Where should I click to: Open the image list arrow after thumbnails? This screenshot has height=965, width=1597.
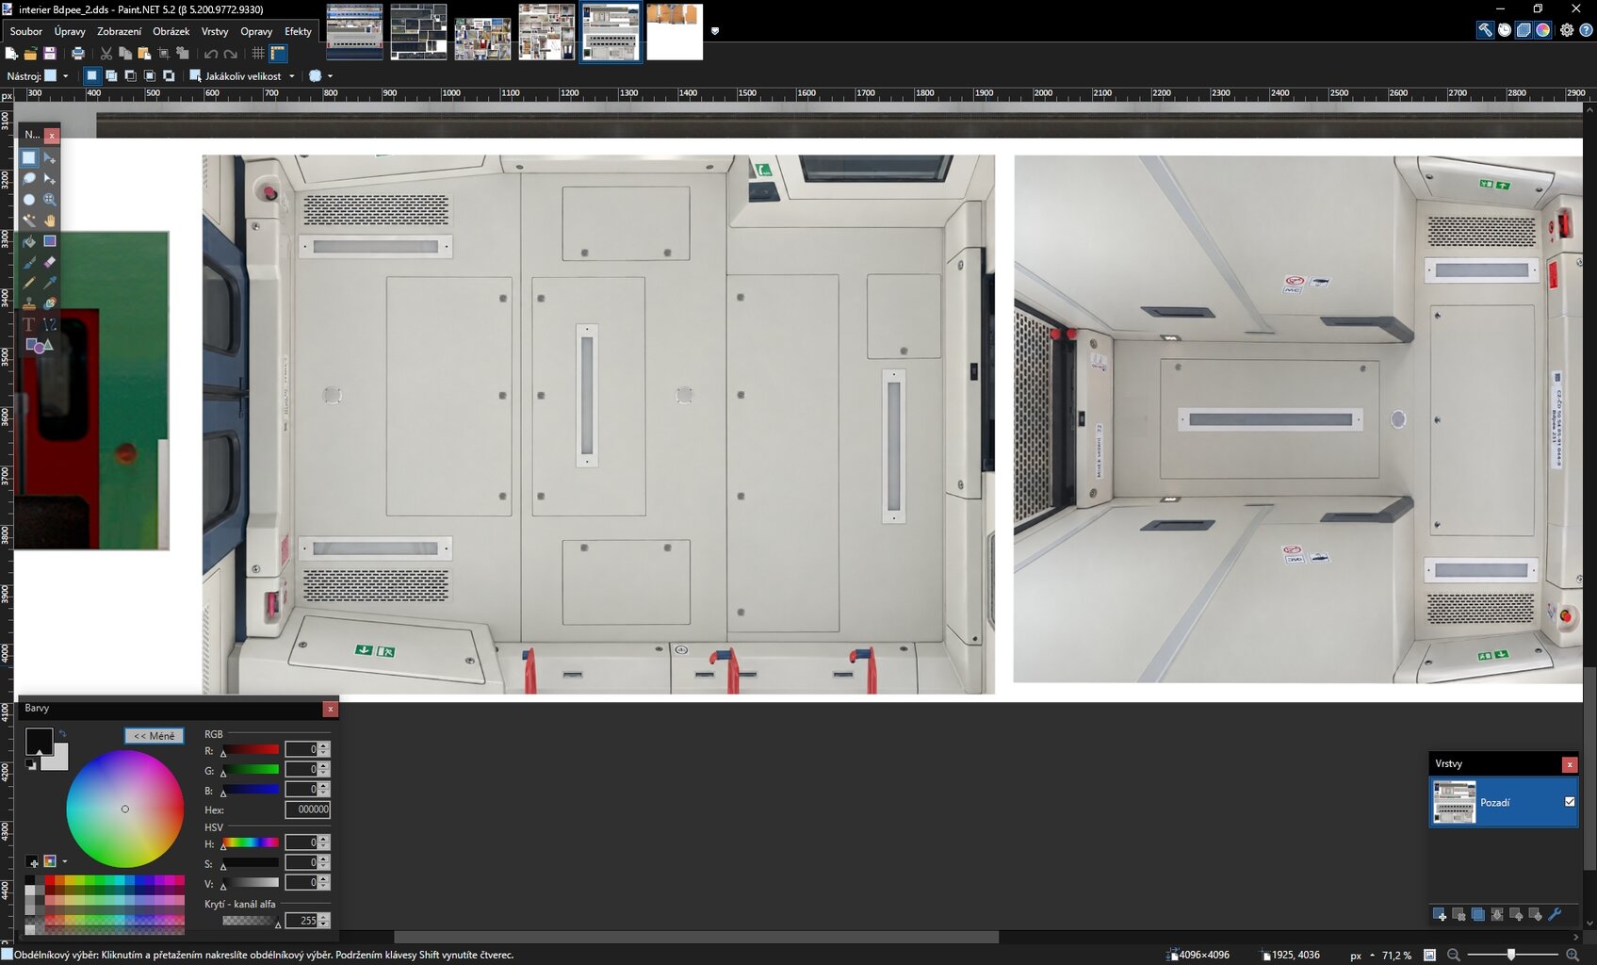tap(715, 31)
